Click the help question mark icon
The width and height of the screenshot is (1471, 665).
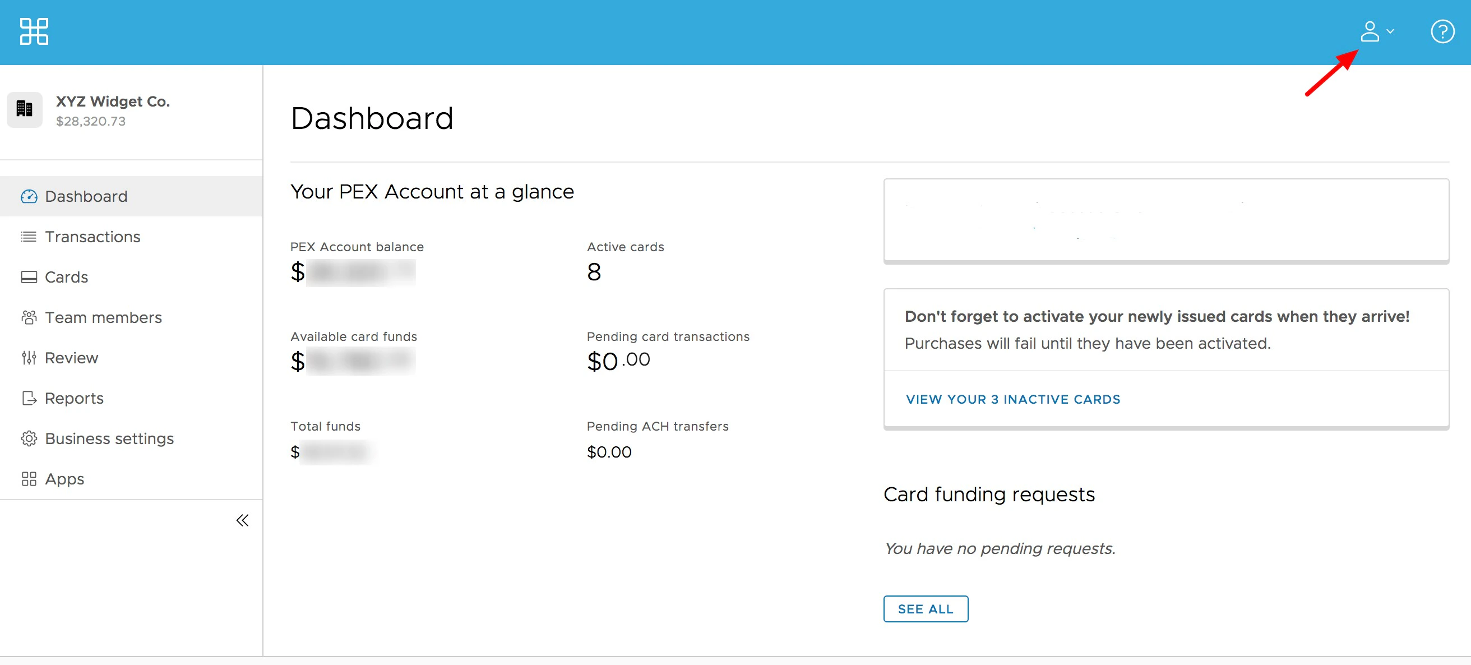coord(1442,31)
